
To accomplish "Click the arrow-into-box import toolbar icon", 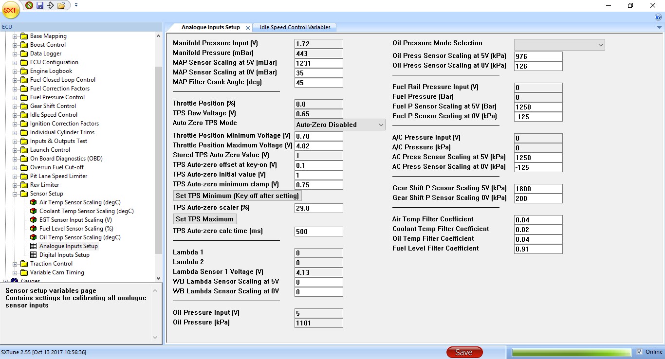I will click(x=50, y=5).
